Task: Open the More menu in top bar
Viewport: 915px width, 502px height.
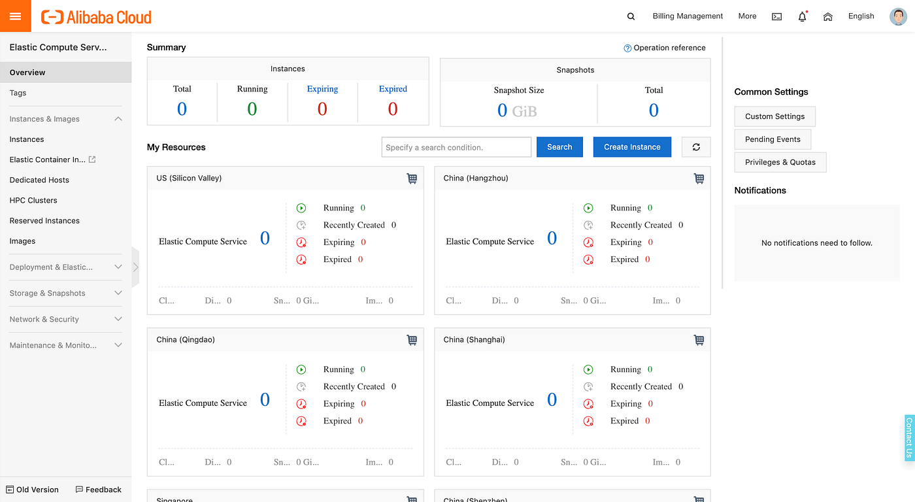Action: 747,16
